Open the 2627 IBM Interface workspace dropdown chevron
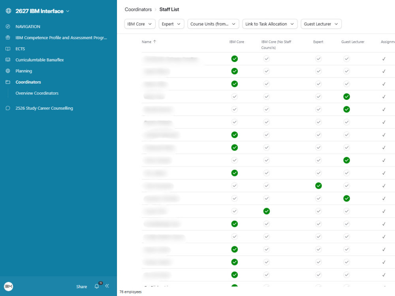This screenshot has height=296, width=395. pyautogui.click(x=68, y=11)
